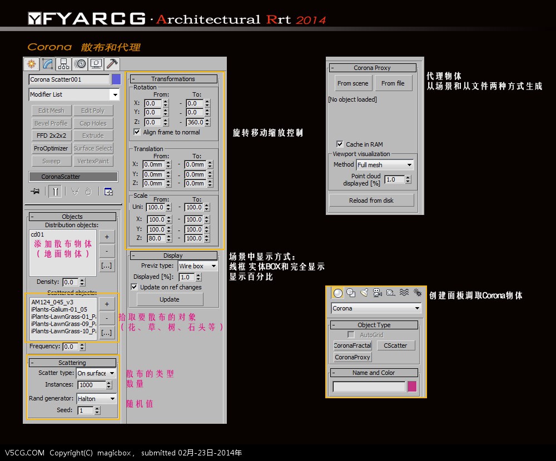Open scattered objects list picker [...]

pos(107,333)
